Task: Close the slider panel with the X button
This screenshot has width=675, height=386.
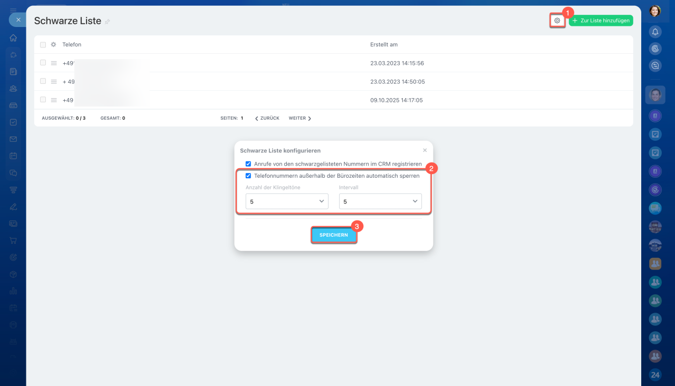Action: click(x=18, y=20)
